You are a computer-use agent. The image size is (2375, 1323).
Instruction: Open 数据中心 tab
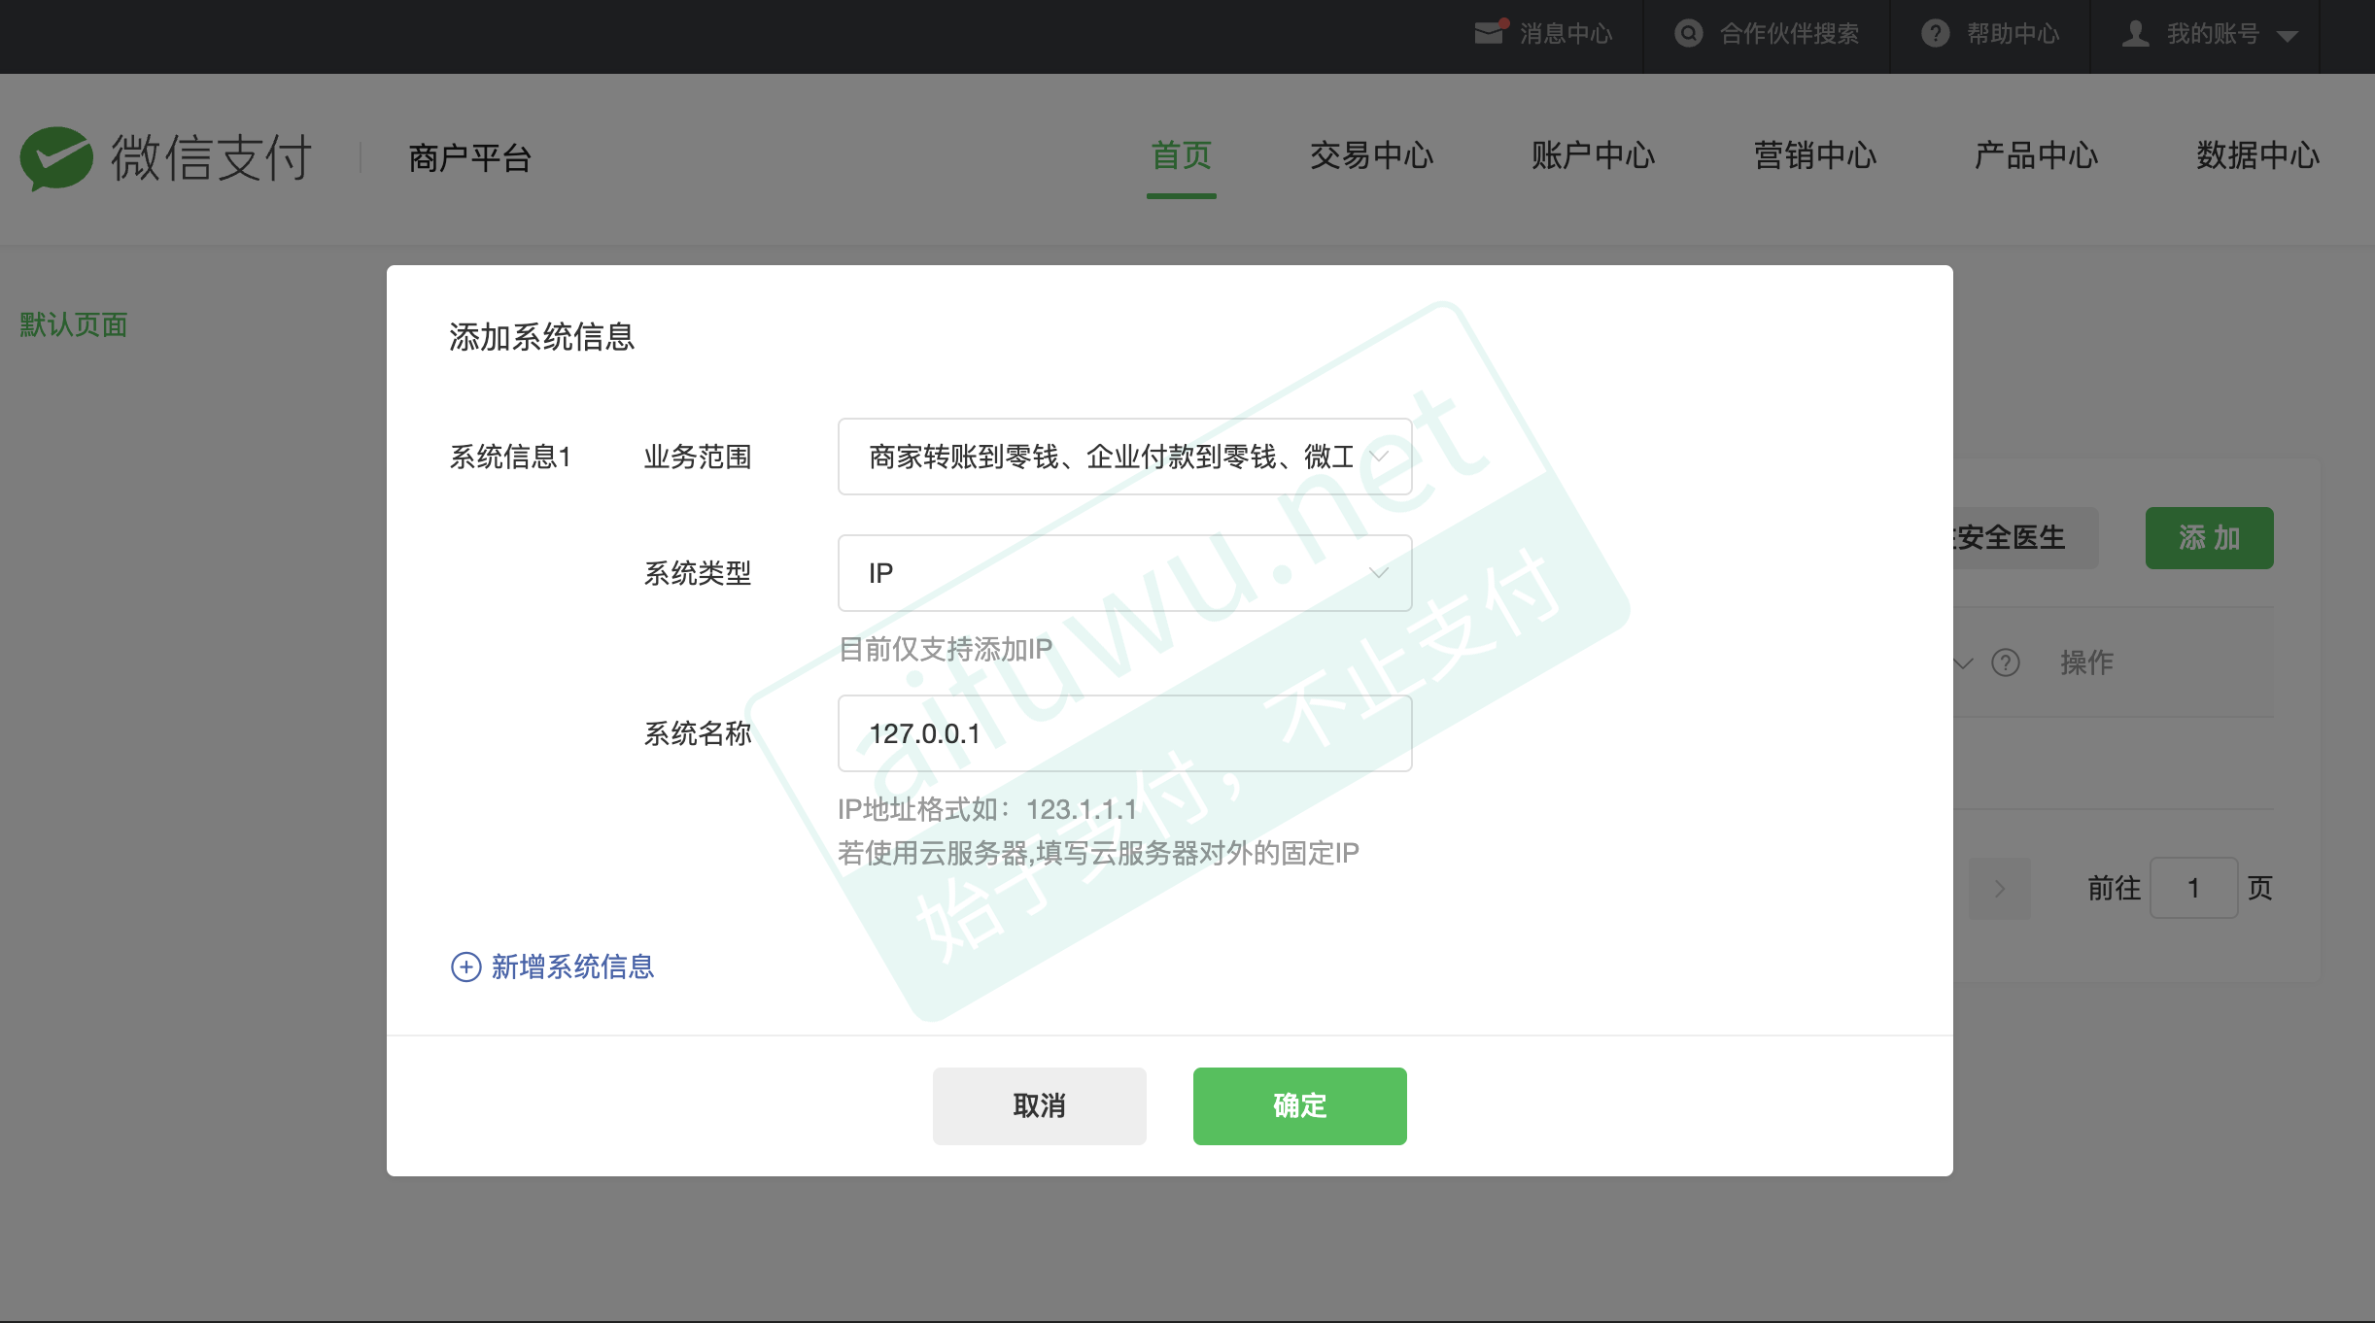pos(2257,155)
